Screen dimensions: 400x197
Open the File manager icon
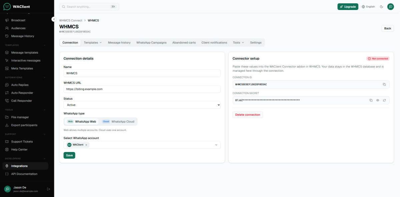(x=7, y=117)
